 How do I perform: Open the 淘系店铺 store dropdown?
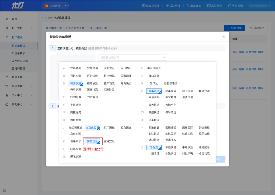(56, 6)
